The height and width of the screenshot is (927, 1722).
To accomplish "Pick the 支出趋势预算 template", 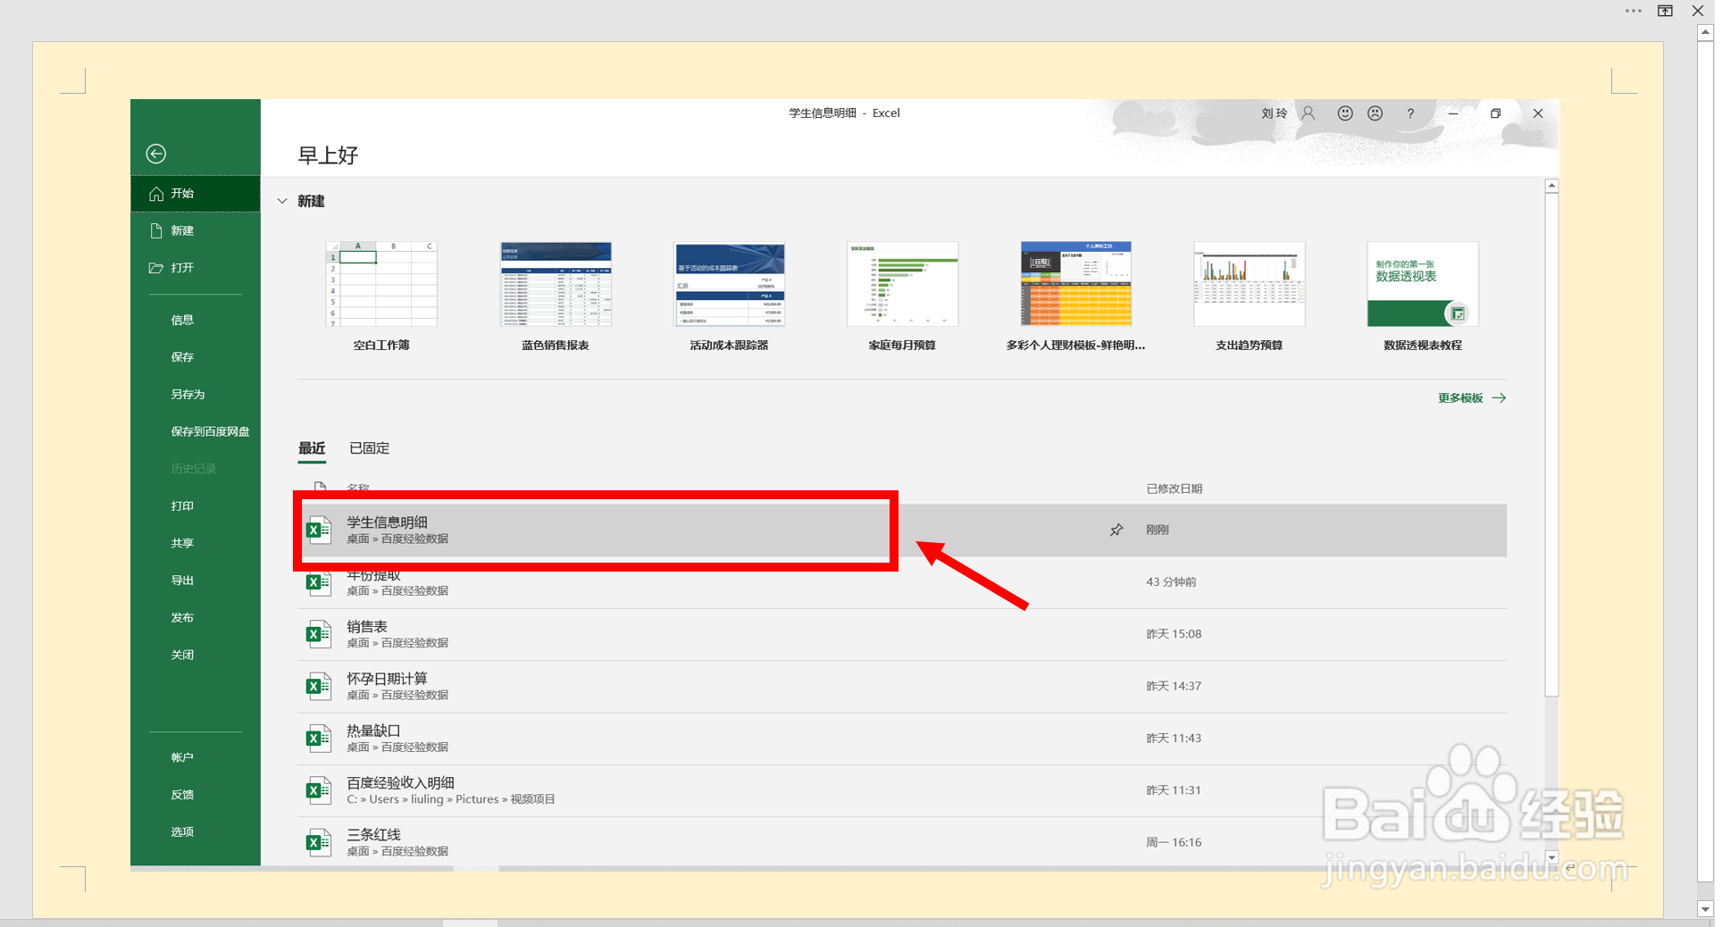I will click(x=1250, y=284).
